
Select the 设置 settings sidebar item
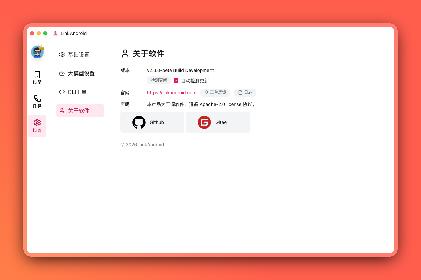click(x=37, y=126)
